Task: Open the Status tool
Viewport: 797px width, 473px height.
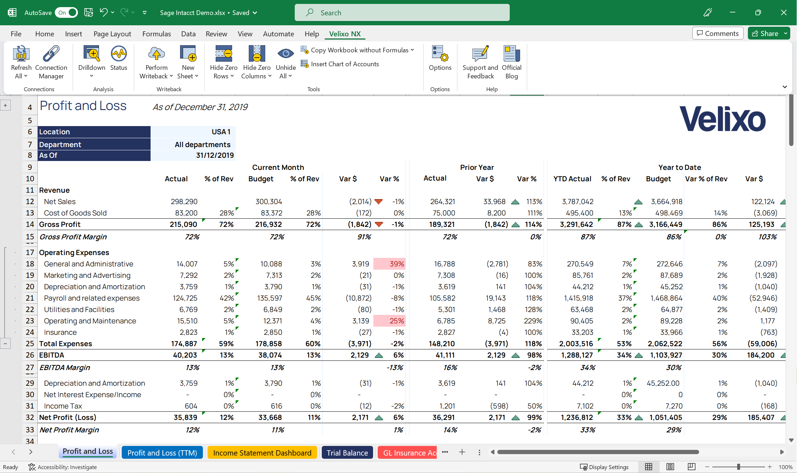Action: click(119, 58)
